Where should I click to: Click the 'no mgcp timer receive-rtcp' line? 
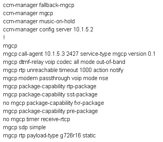(37, 119)
